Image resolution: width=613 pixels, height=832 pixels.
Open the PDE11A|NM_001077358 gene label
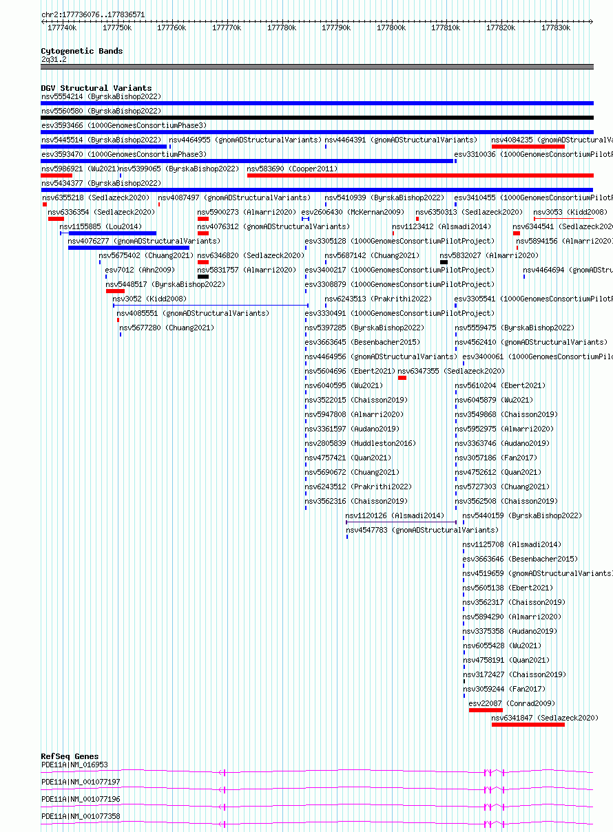tap(81, 816)
